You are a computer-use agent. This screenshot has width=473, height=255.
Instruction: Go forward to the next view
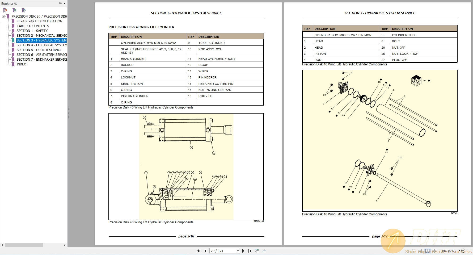(x=264, y=251)
